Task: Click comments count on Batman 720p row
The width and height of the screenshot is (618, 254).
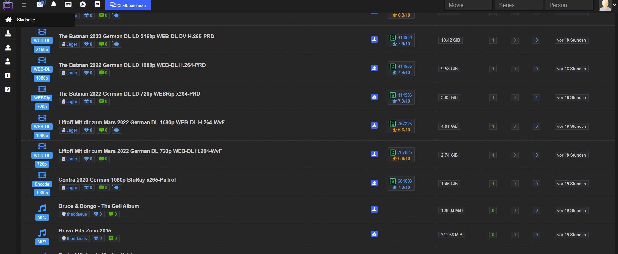Action: [103, 101]
